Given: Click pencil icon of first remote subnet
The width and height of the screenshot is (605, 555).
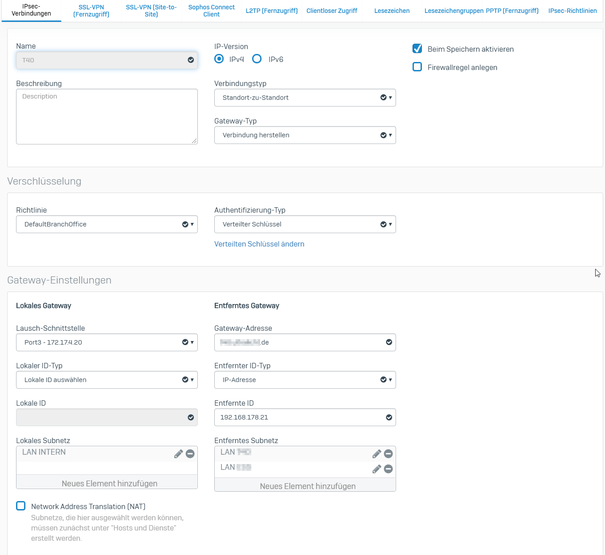Looking at the screenshot, I should tap(376, 454).
